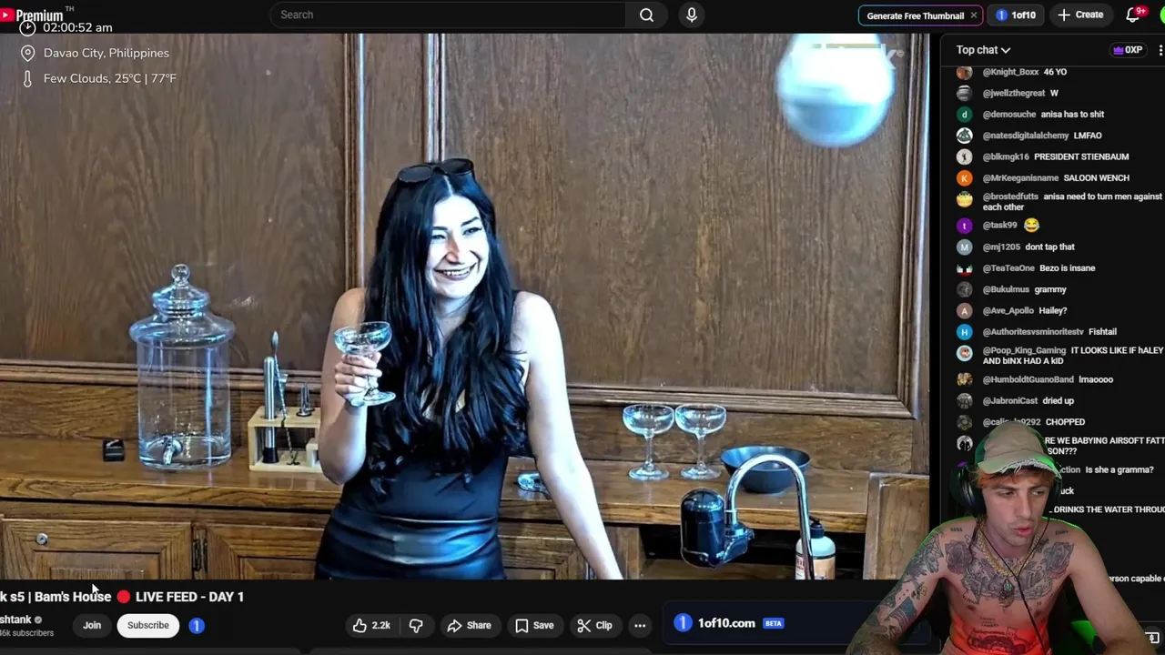1165x655 pixels.
Task: Open the 1of10.com link
Action: tap(726, 623)
